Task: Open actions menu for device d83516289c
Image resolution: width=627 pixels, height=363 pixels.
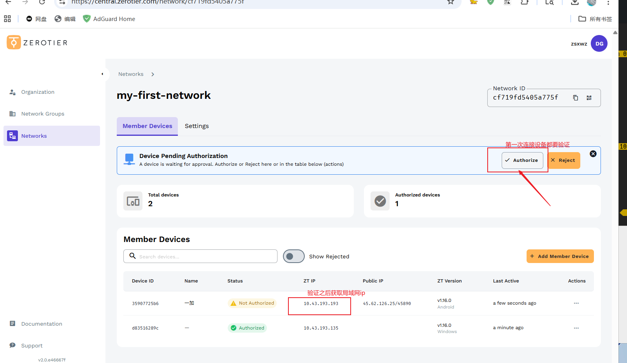Action: coord(576,328)
